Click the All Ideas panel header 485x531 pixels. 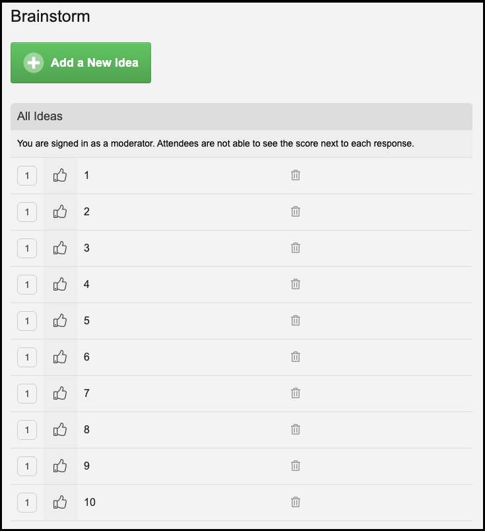pyautogui.click(x=242, y=116)
